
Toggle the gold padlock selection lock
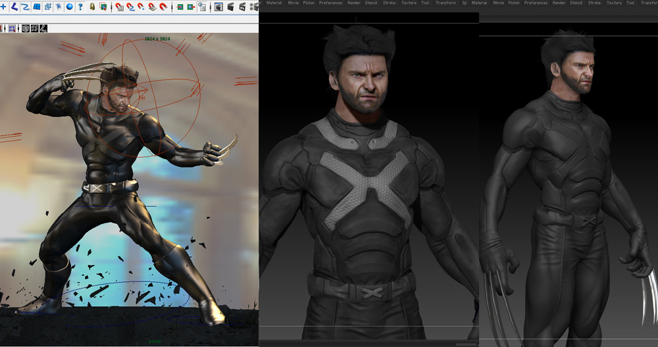pyautogui.click(x=92, y=7)
